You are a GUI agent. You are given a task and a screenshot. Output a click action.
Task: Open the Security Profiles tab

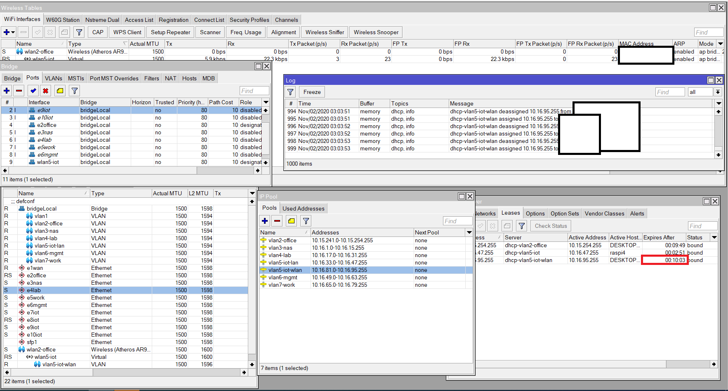(249, 20)
